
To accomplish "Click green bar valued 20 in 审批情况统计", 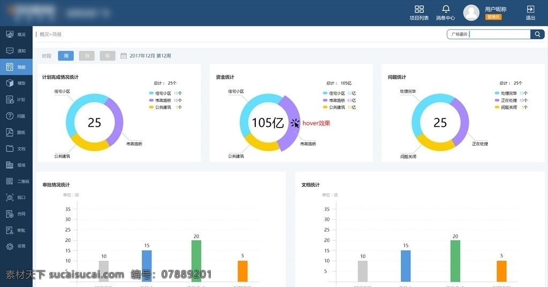I will tap(196, 261).
